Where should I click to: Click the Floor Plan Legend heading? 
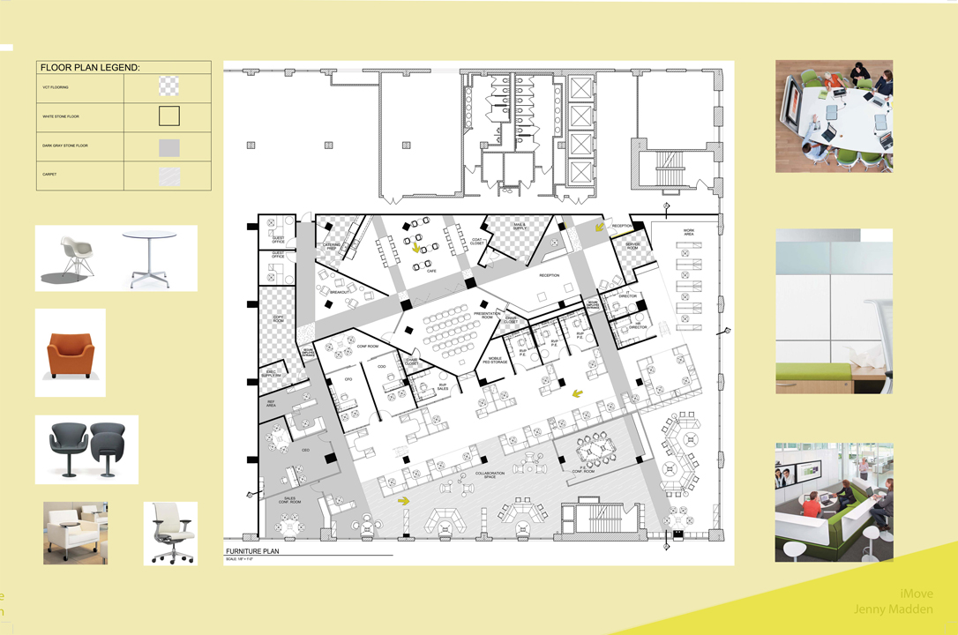(x=90, y=67)
